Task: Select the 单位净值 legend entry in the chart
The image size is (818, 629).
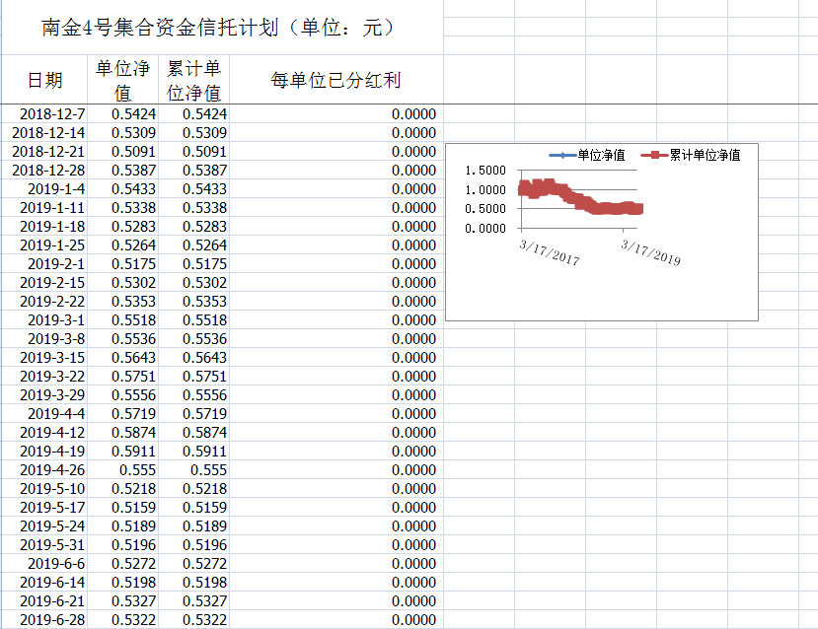Action: (587, 155)
